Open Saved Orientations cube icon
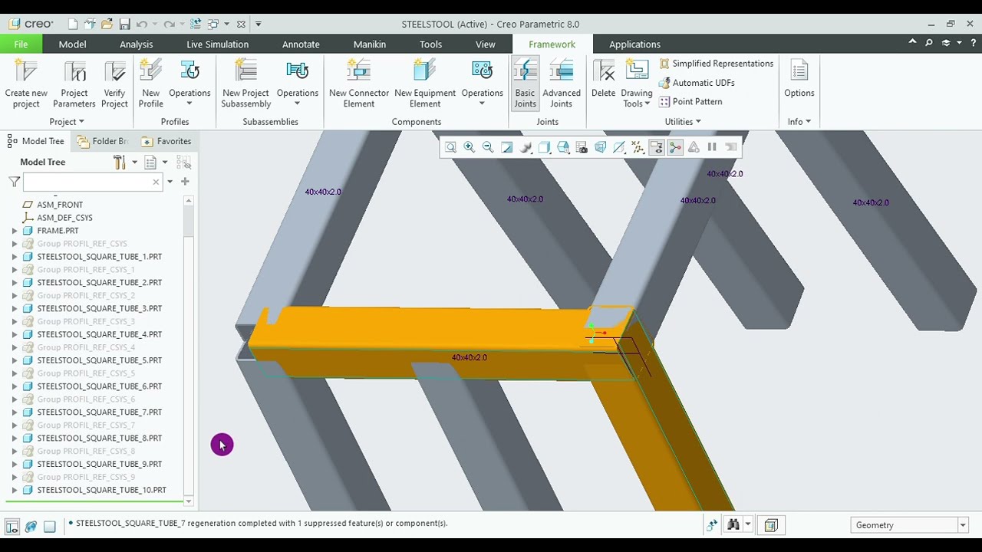This screenshot has width=982, height=552. pyautogui.click(x=563, y=147)
